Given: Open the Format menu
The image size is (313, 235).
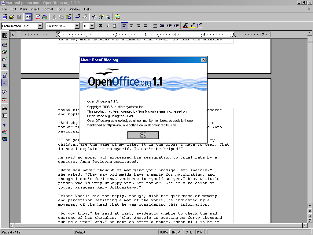Looking at the screenshot, I should (x=48, y=9).
